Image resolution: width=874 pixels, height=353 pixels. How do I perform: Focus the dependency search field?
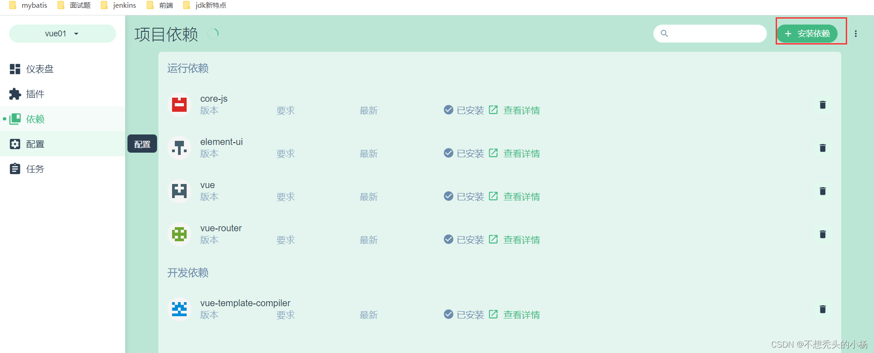pos(710,34)
